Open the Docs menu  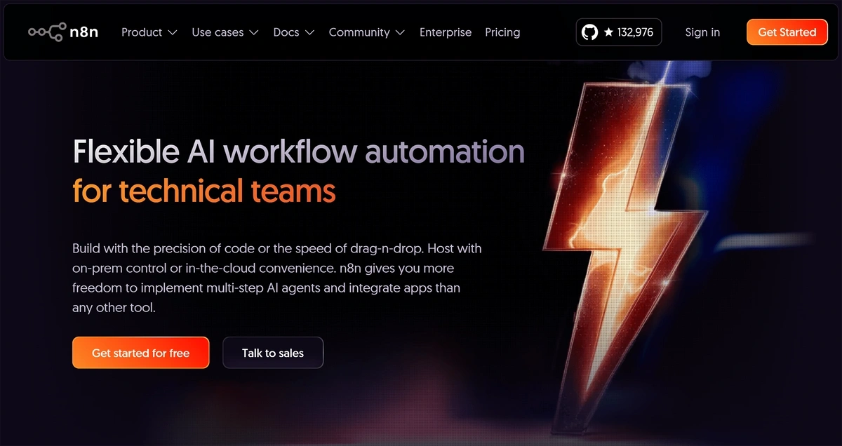pyautogui.click(x=294, y=32)
